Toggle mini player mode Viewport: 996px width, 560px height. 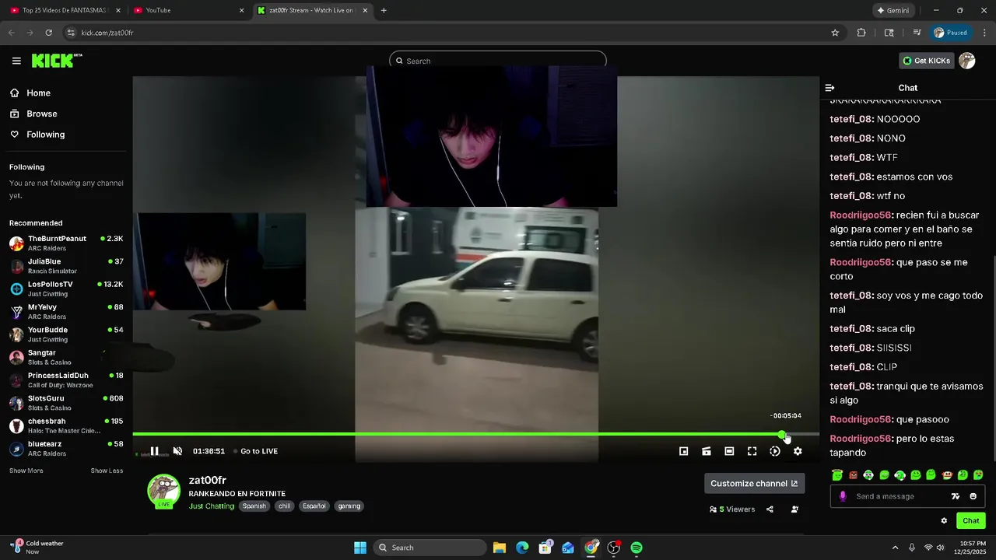pos(683,451)
